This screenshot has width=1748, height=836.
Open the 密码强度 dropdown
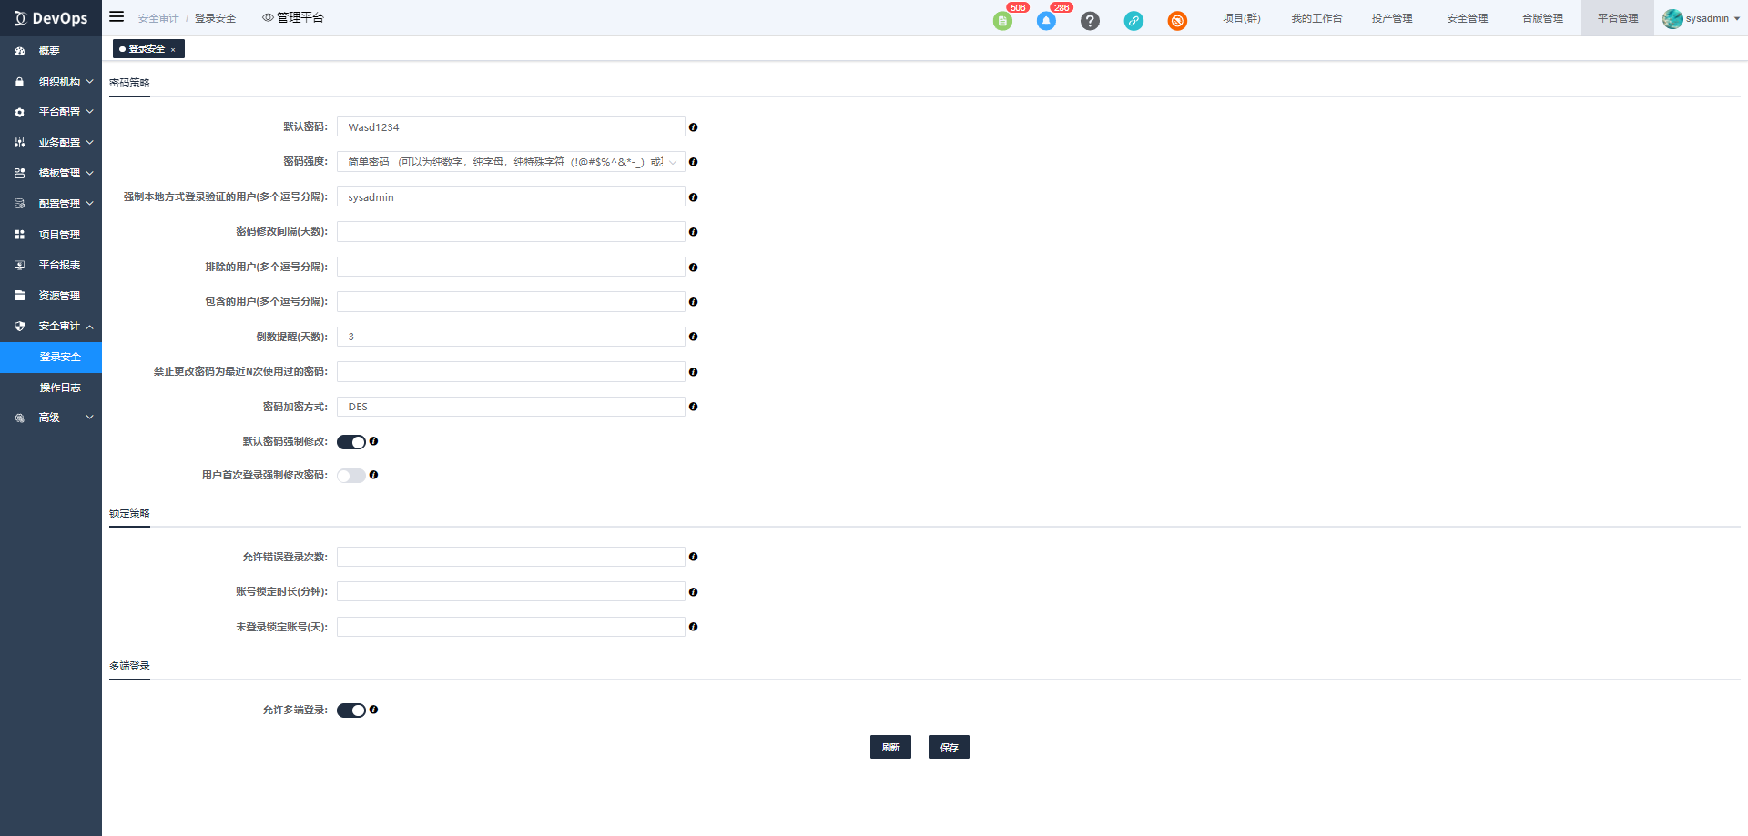pyautogui.click(x=510, y=162)
